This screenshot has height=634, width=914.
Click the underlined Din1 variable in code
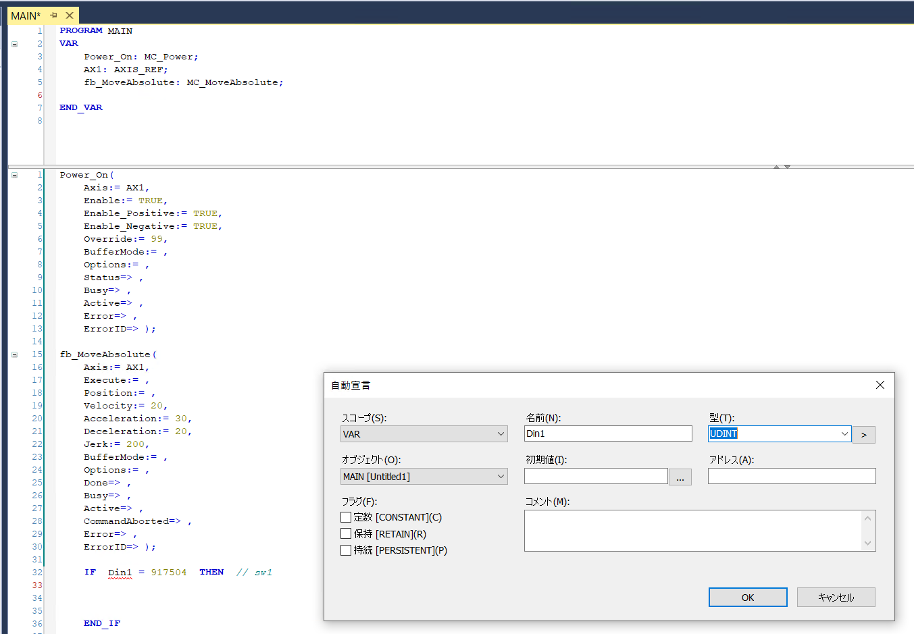coord(120,573)
